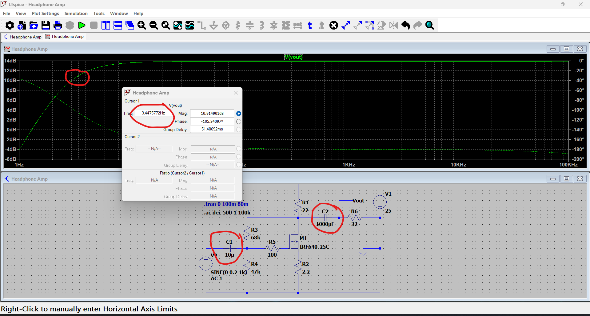Screen dimensions: 590x316
Task: Switch to the Headphone Amp schematic tab
Action: click(x=22, y=37)
